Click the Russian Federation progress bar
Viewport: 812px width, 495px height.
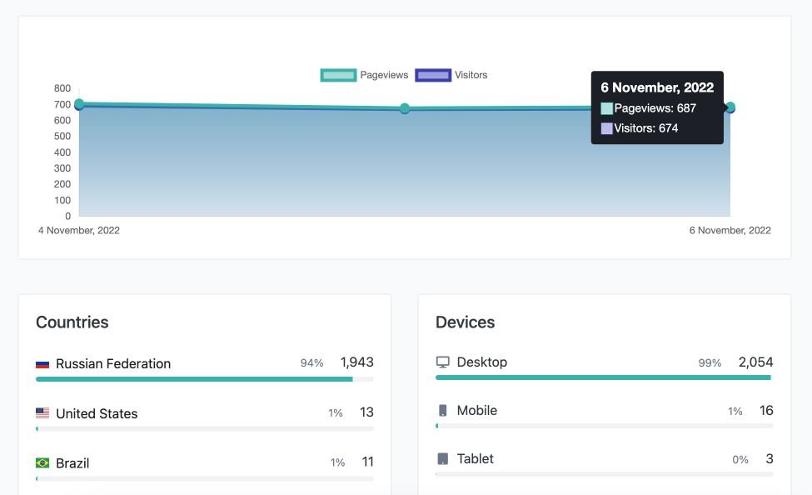194,379
